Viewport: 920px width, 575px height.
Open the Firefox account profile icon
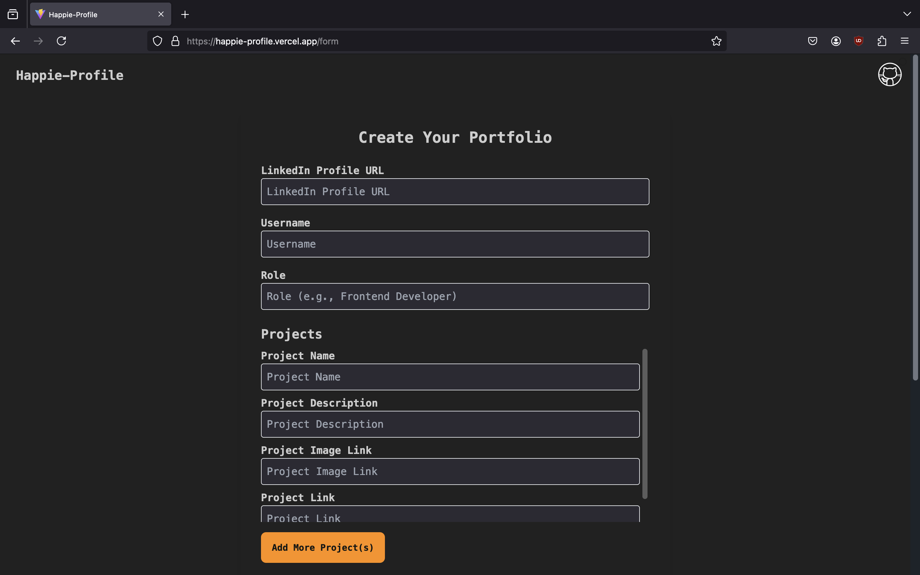click(x=836, y=41)
